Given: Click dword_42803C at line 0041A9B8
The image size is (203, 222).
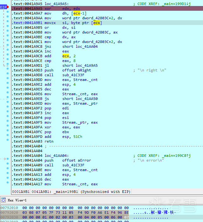Looking at the screenshot, I should point(95,33).
